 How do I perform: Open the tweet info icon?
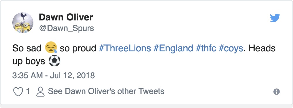pyautogui.click(x=277, y=92)
